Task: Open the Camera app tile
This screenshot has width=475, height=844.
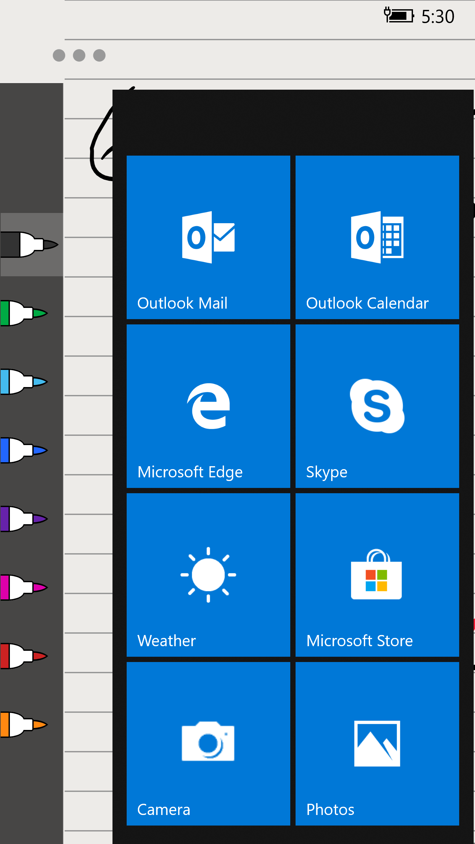Action: (208, 743)
